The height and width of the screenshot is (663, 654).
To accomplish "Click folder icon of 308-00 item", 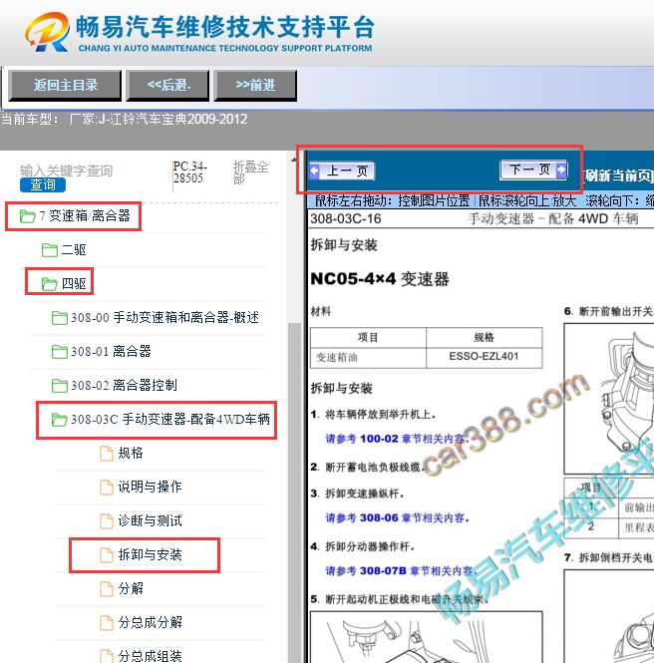I will pos(59,318).
